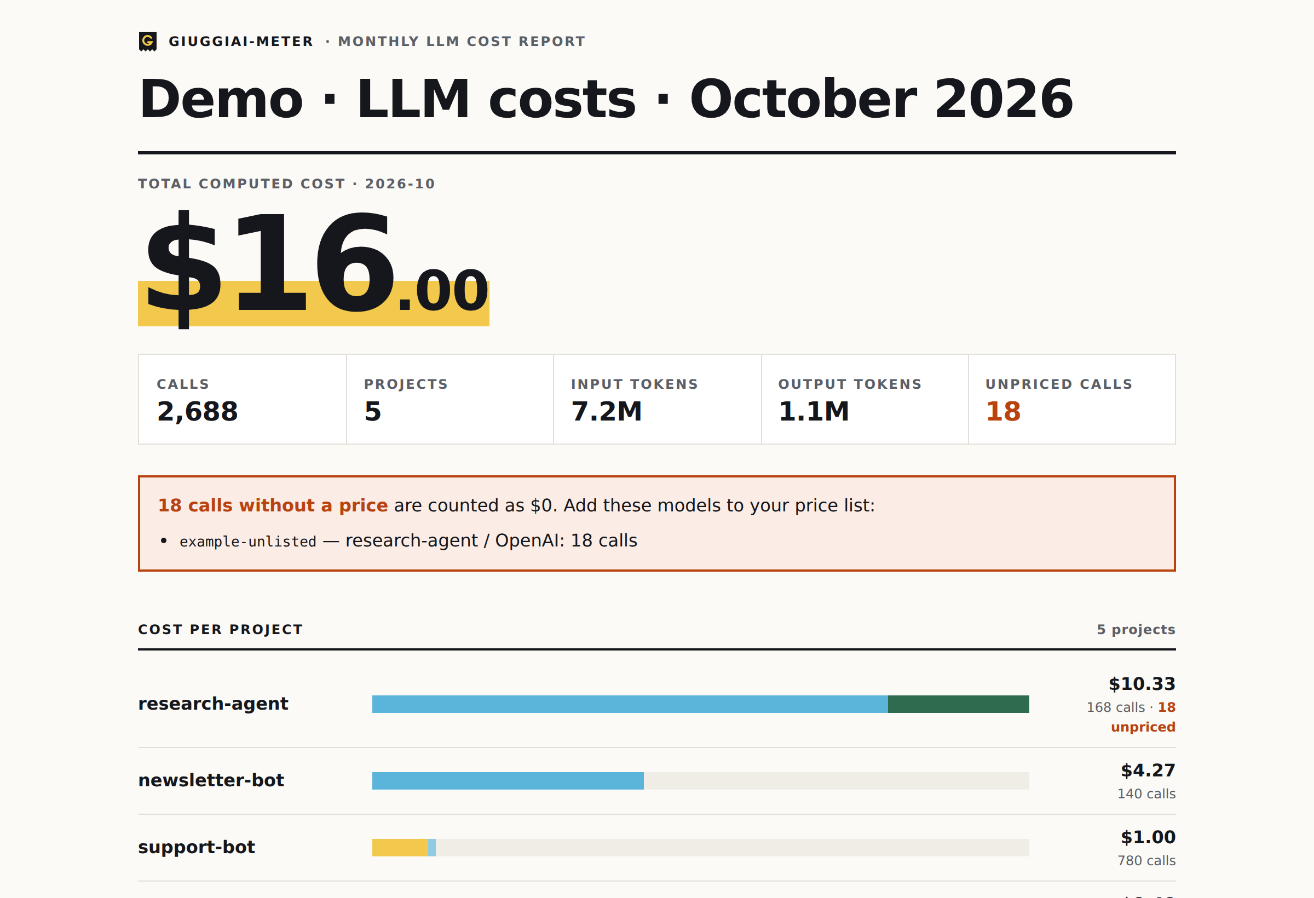Click the '18 calls without a price' warning text
Screen dimensions: 1314x898
click(x=273, y=505)
